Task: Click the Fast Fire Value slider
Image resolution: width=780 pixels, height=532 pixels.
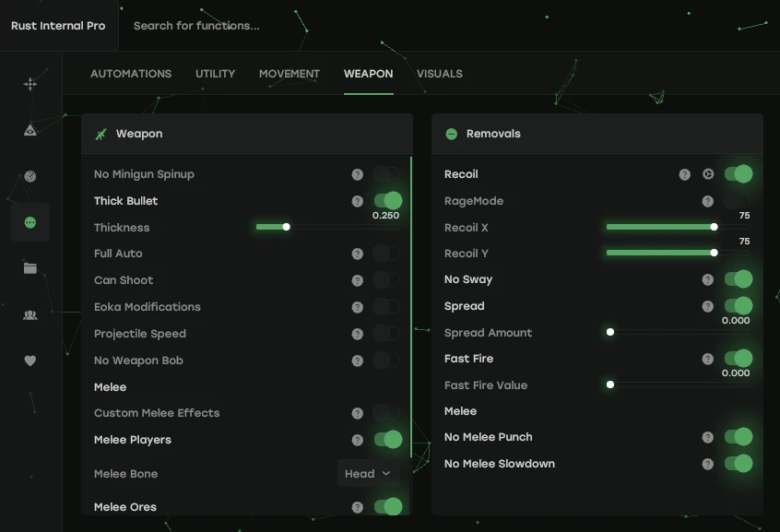Action: click(x=678, y=384)
